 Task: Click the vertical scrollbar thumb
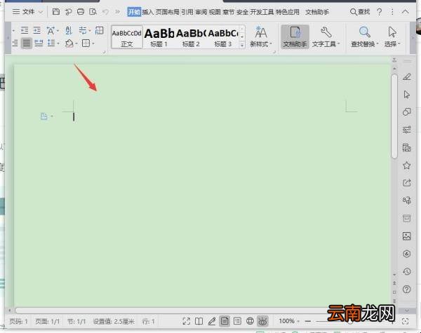click(394, 116)
